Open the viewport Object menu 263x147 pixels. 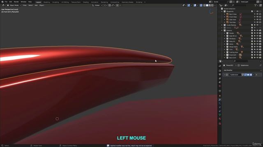coord(42,5)
